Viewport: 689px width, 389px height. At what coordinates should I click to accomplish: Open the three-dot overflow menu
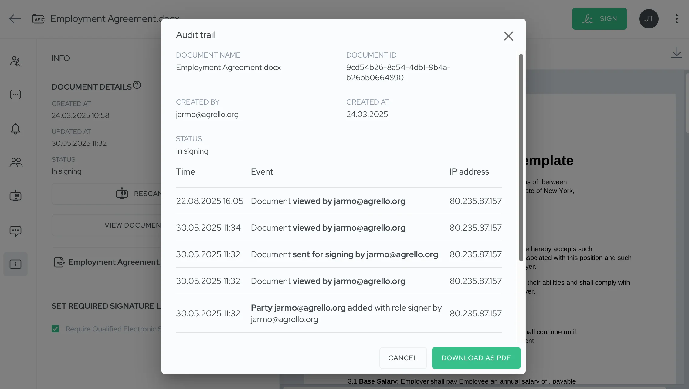[x=676, y=18]
